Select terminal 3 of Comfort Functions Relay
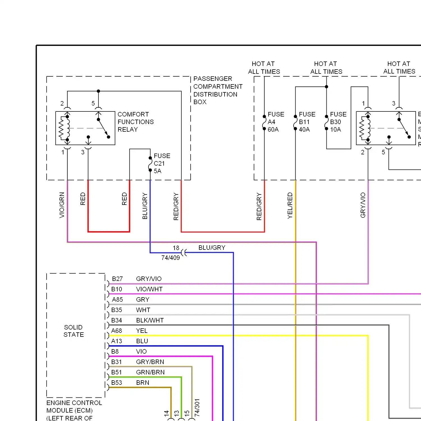Image resolution: width=421 pixels, height=421 pixels. 83,152
